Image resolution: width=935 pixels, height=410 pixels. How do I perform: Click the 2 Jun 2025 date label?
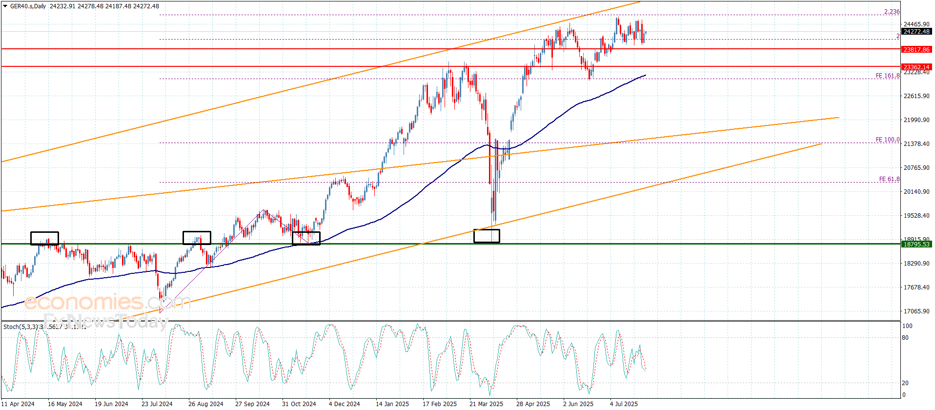click(x=578, y=404)
